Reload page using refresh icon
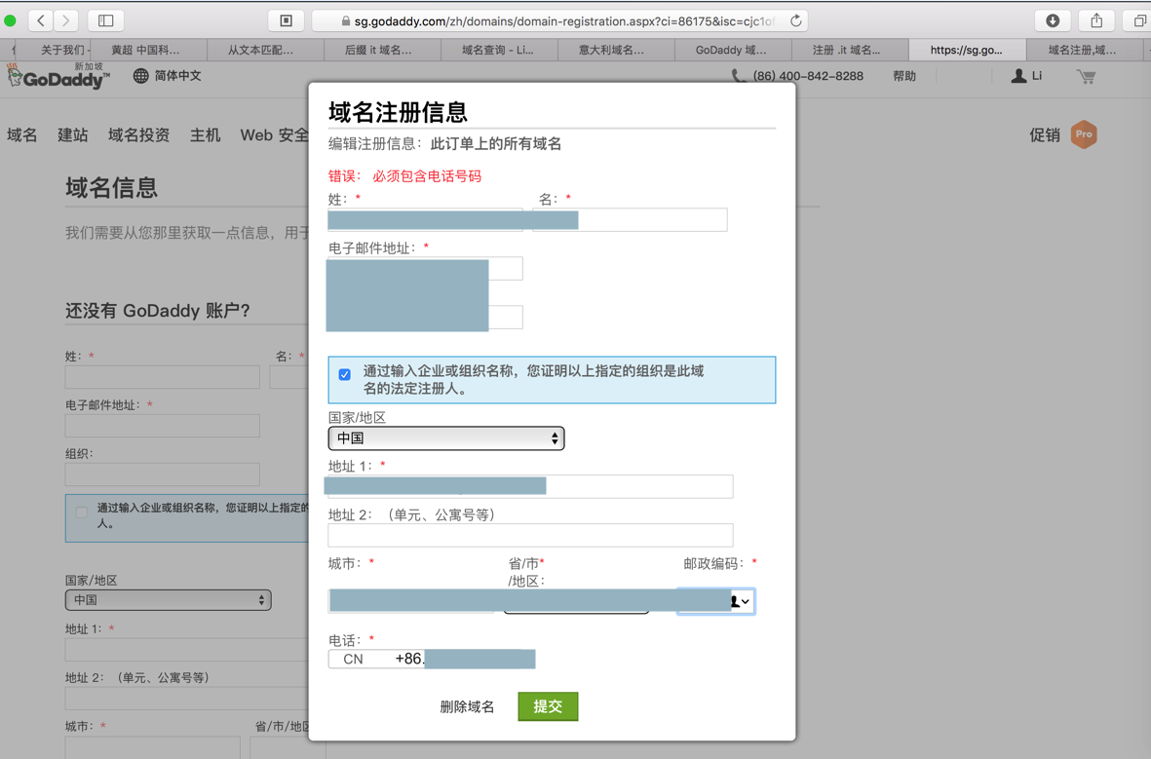This screenshot has width=1151, height=759. [x=795, y=20]
